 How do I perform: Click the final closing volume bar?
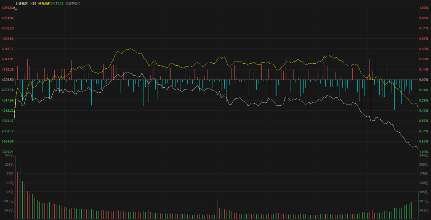coord(418,205)
